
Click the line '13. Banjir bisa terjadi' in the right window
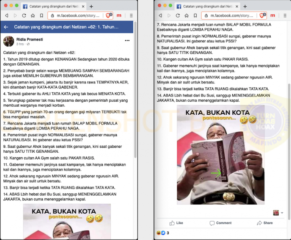coord(213,89)
